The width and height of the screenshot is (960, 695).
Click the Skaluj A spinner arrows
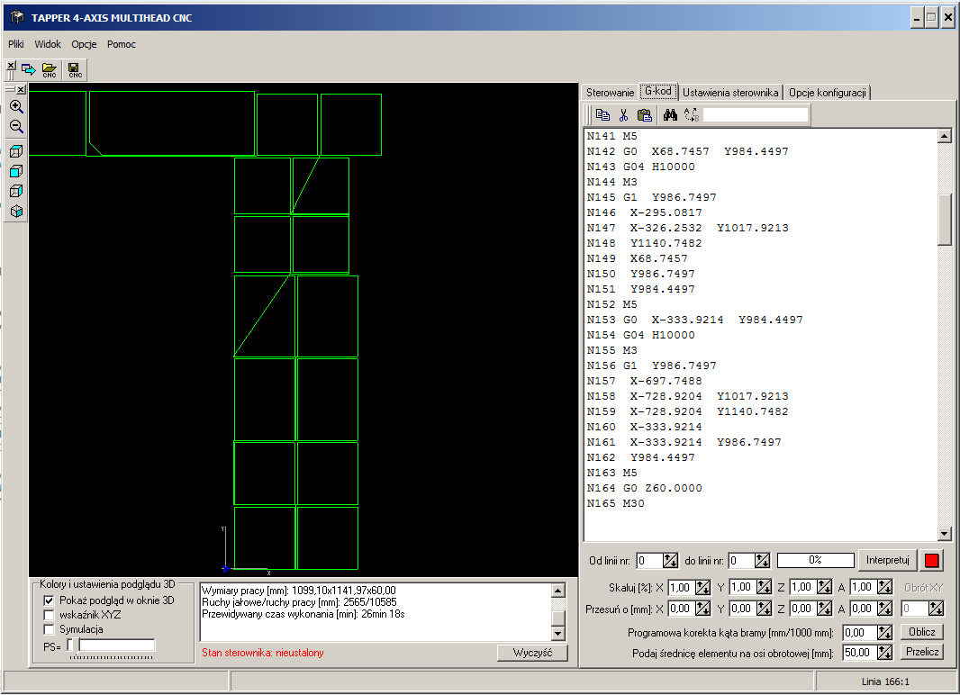[884, 588]
